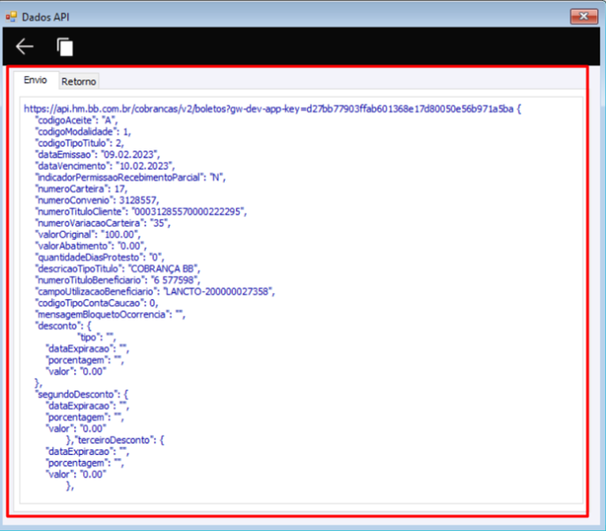Click the copy icon in toolbar
The width and height of the screenshot is (606, 531).
point(65,47)
